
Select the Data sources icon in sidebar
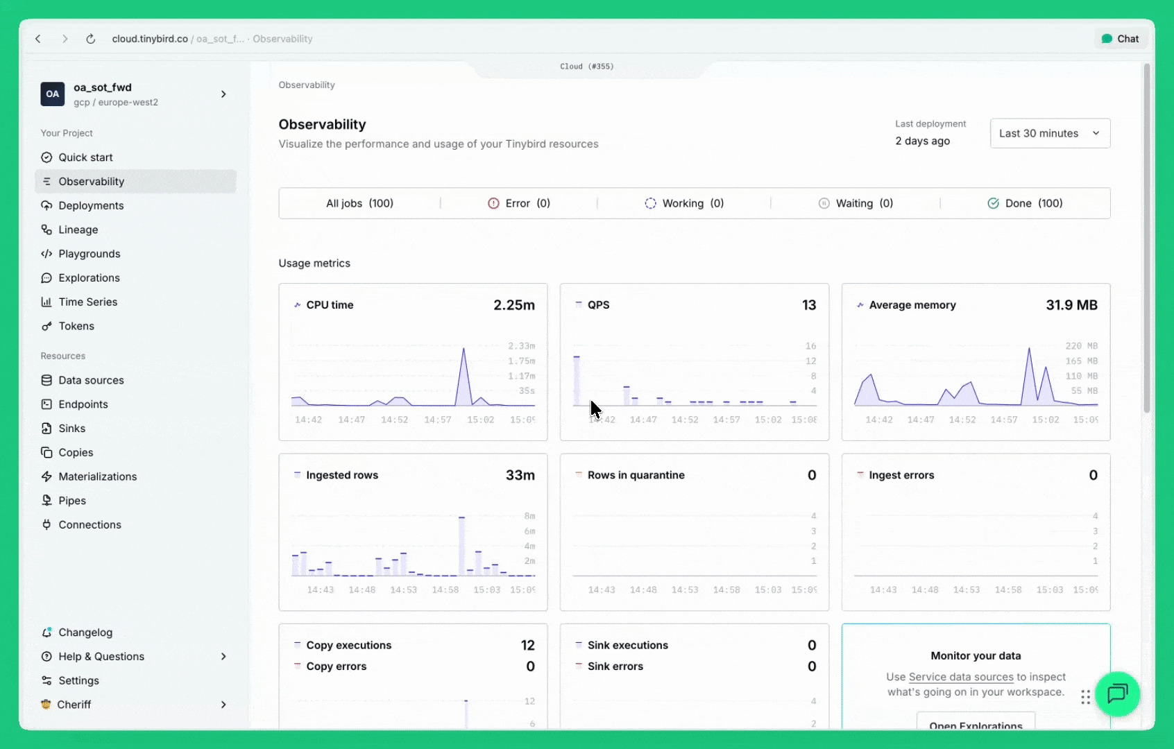tap(46, 379)
